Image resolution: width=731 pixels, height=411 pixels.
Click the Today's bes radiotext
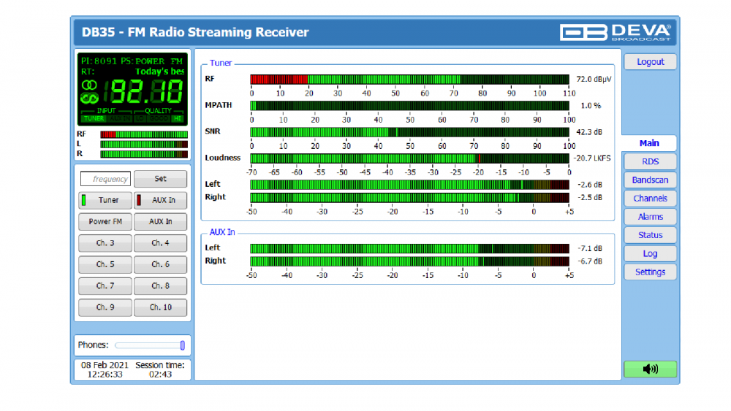pyautogui.click(x=160, y=72)
